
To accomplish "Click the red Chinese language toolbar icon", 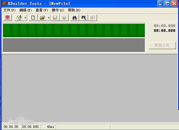I will click(x=7, y=18).
